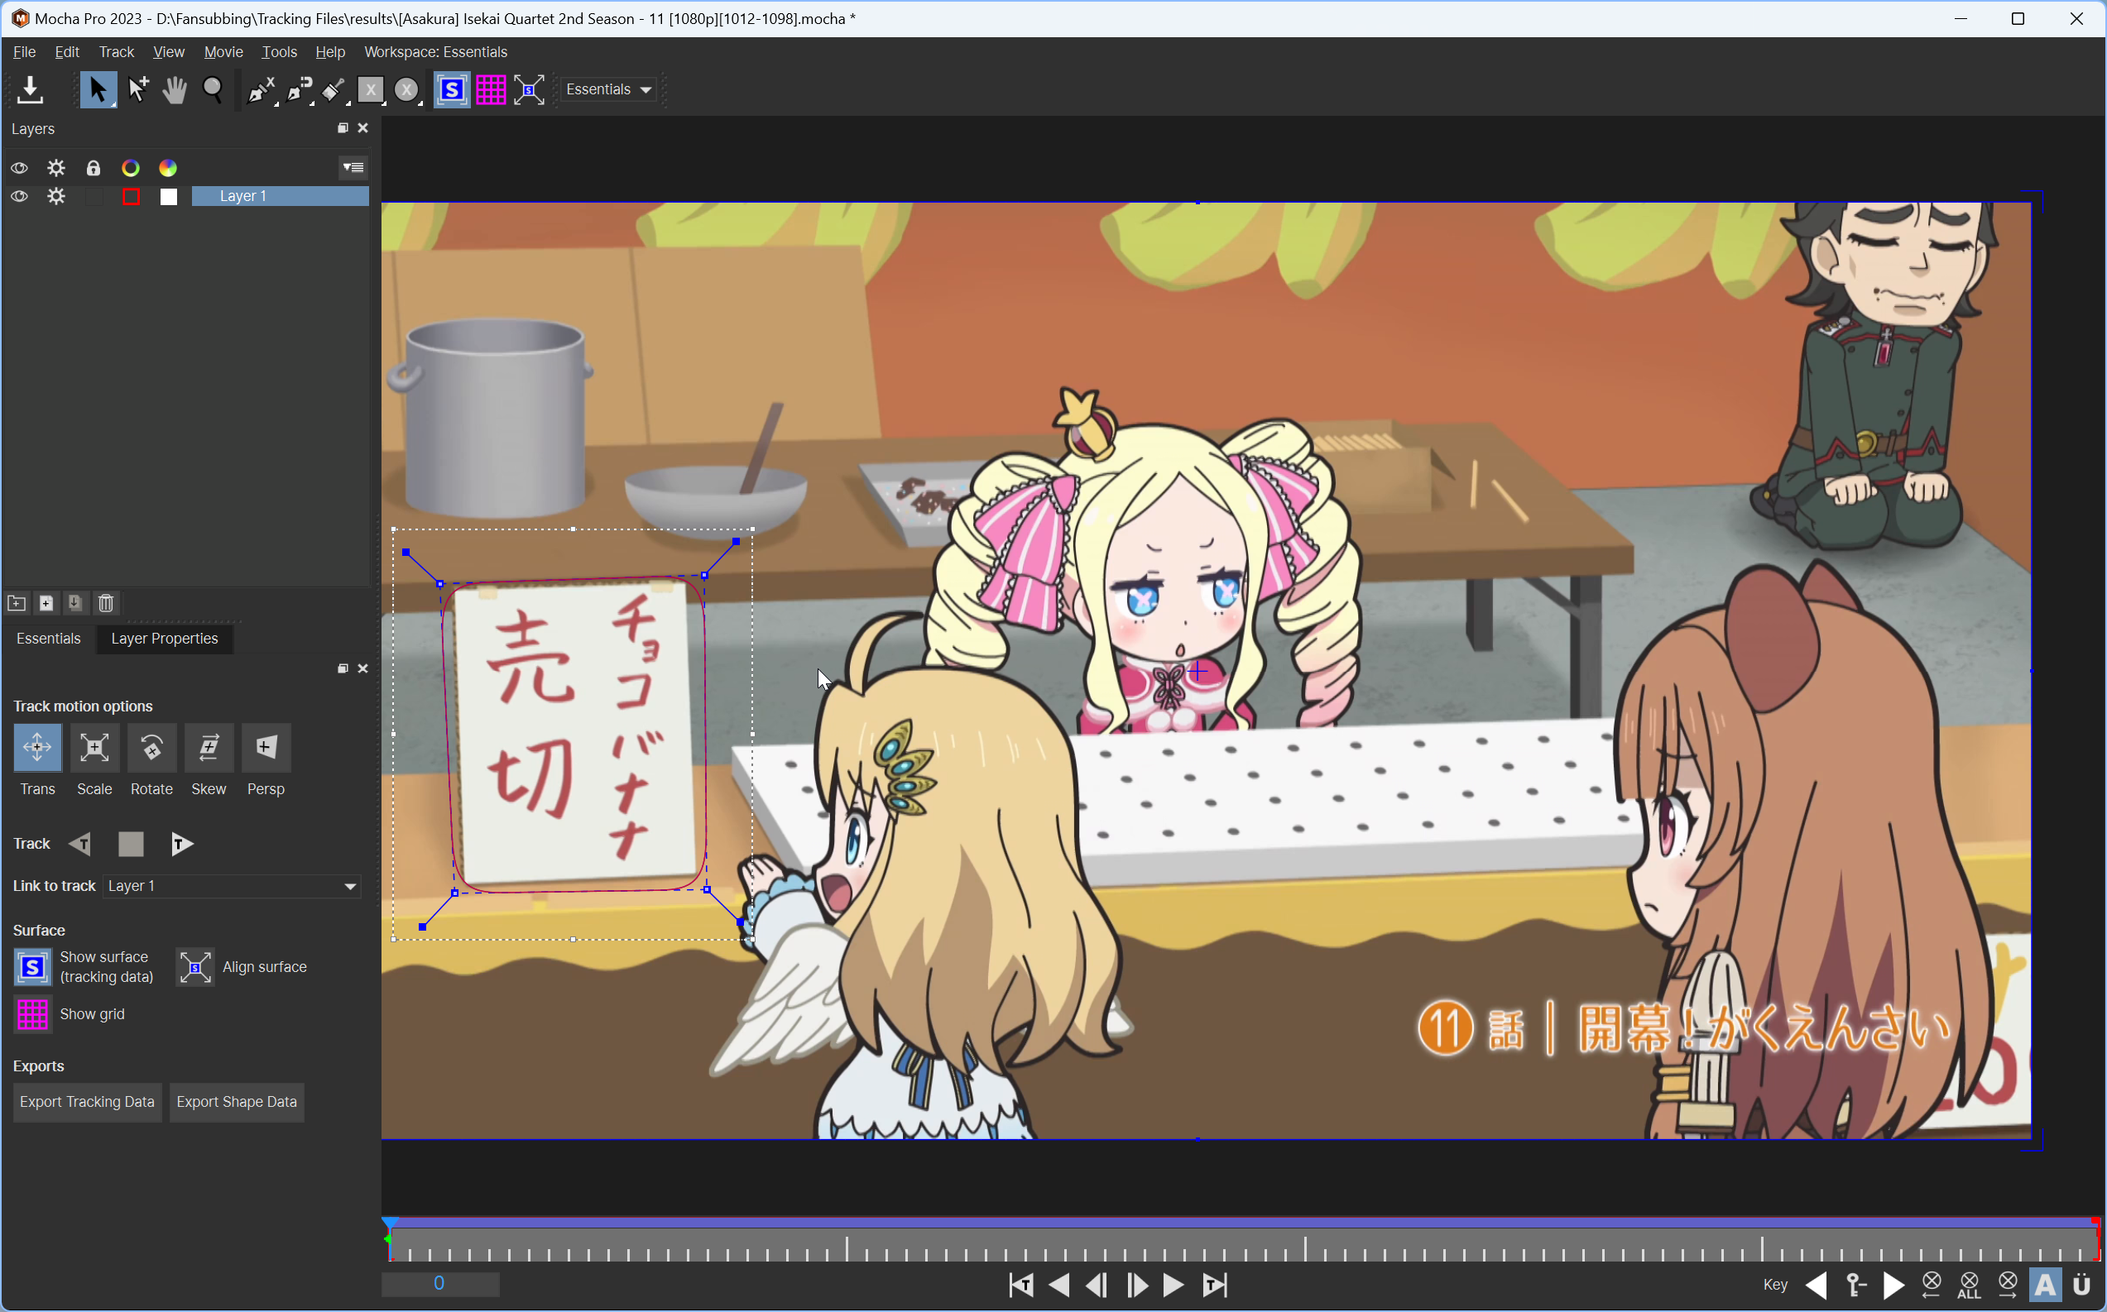Click the group layers folder icon

tap(17, 602)
